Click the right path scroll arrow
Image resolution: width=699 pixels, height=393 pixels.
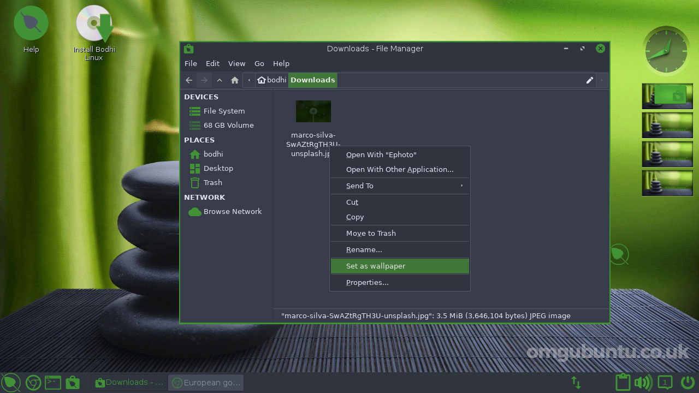[602, 80]
